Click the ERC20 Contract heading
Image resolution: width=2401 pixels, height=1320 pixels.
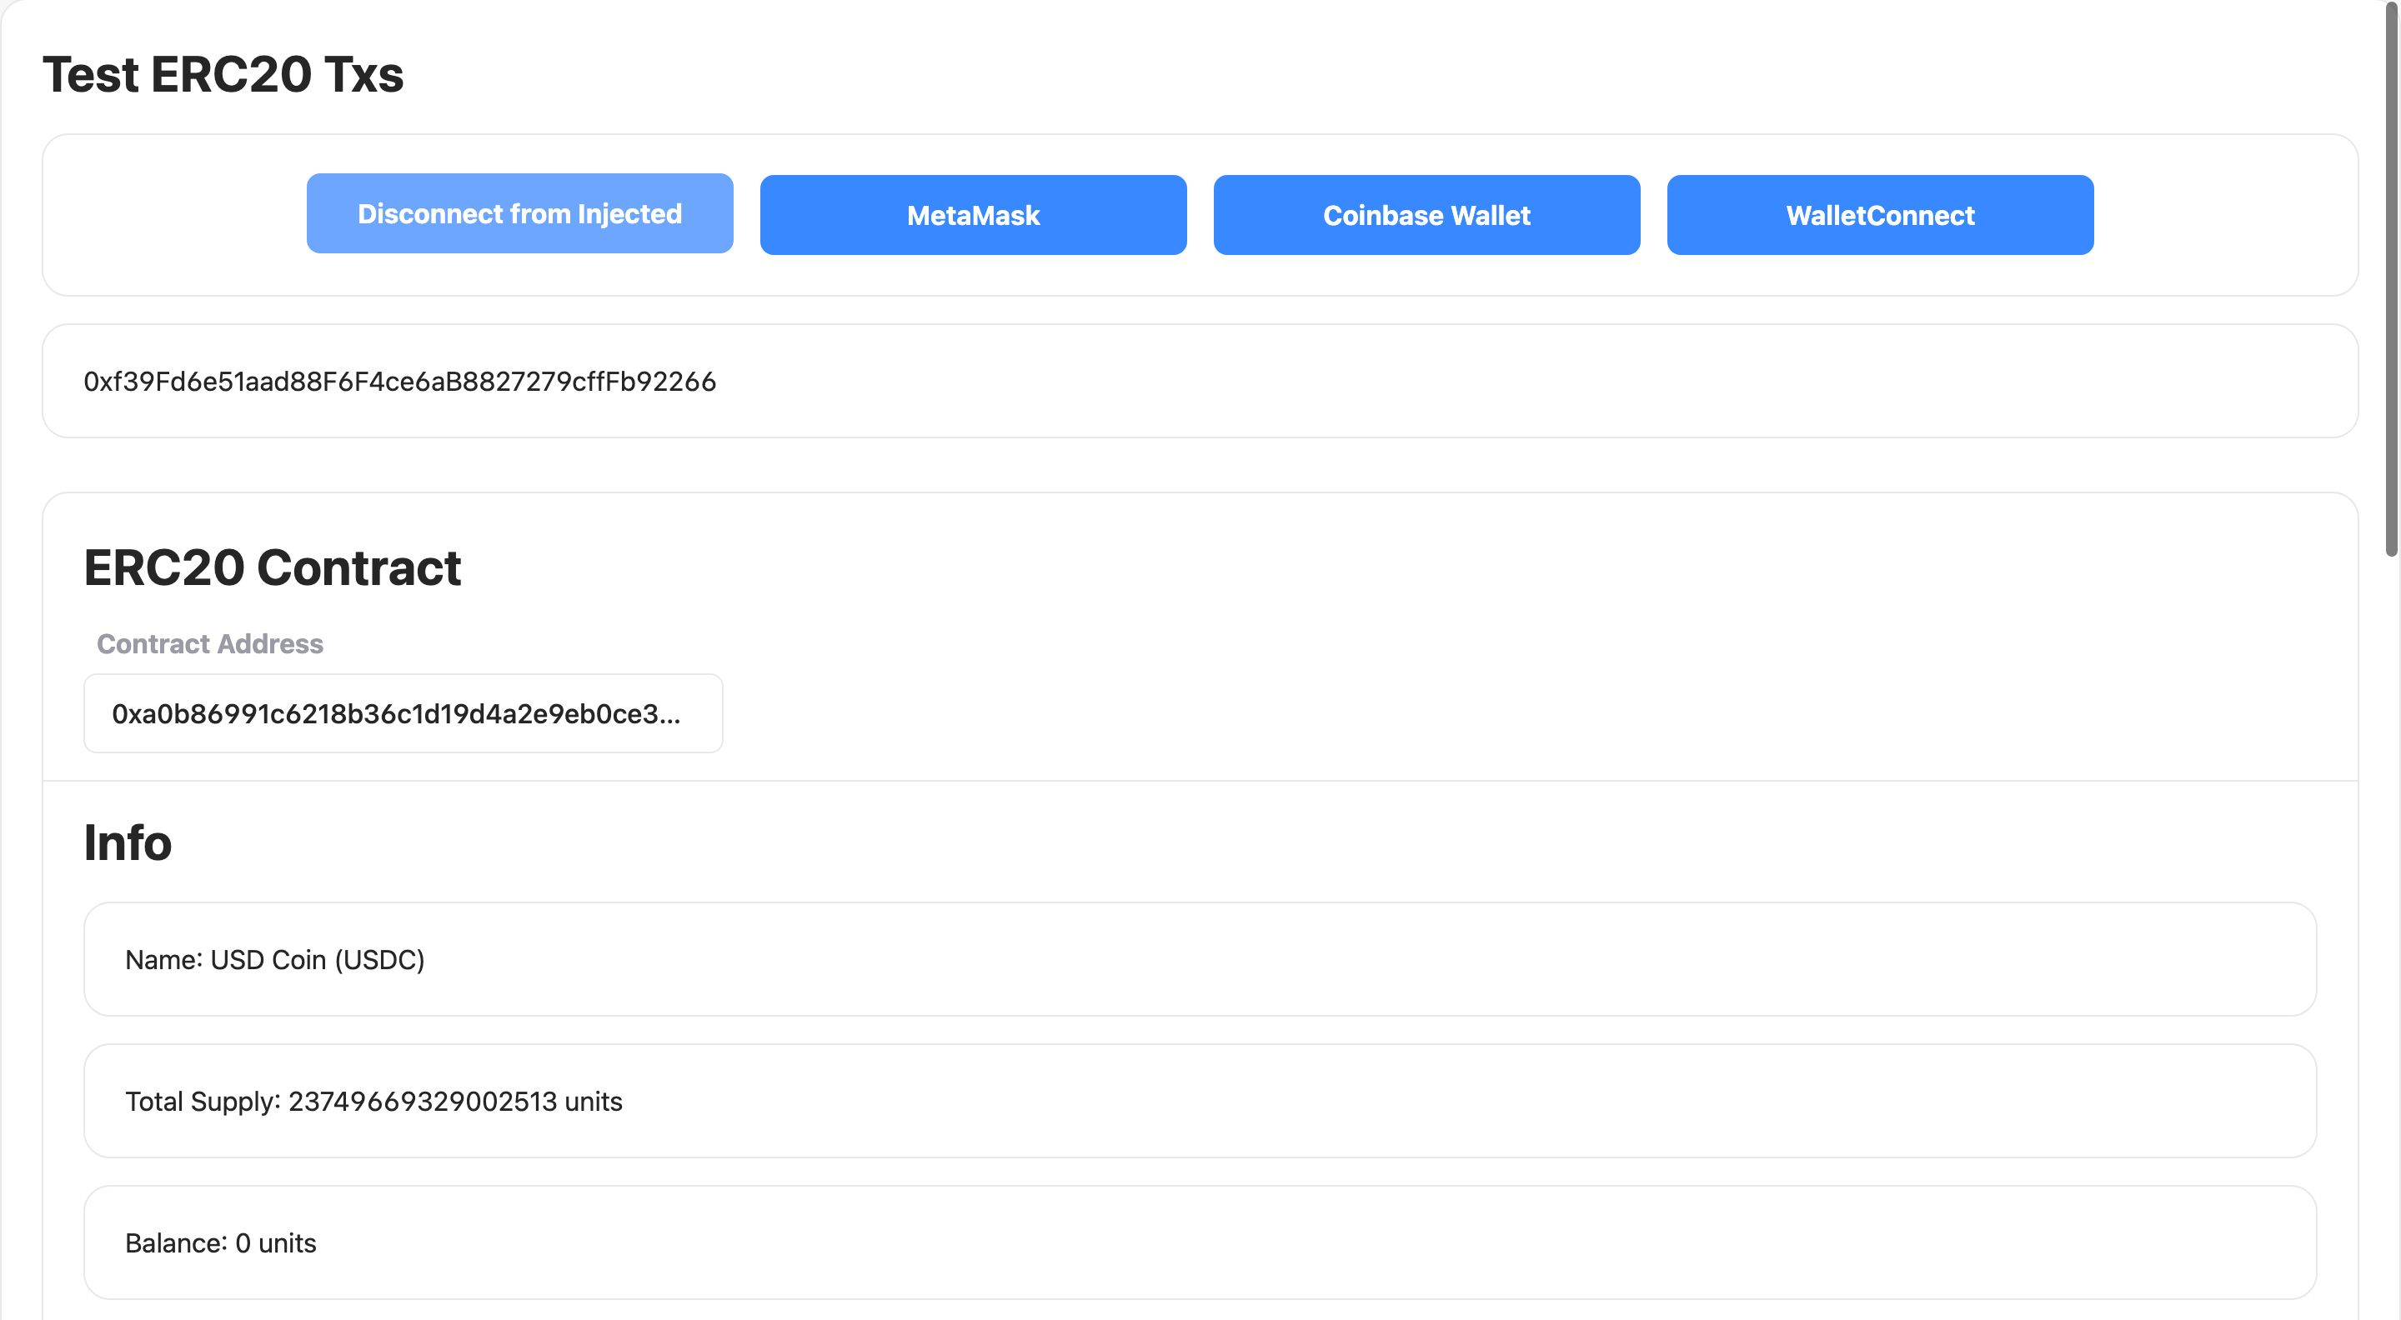[272, 567]
